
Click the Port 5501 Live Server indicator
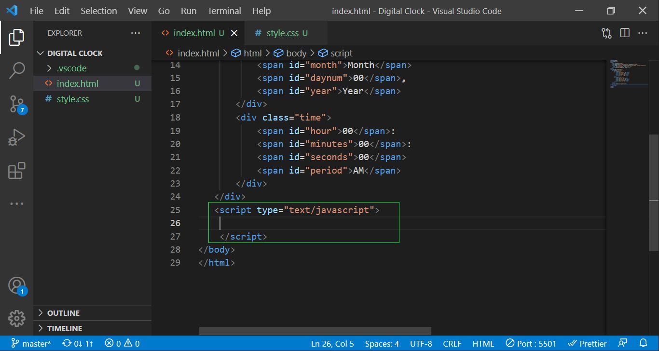tap(531, 344)
